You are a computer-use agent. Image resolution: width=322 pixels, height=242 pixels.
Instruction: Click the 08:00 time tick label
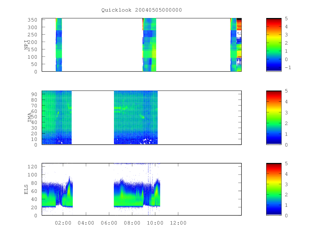(132, 223)
